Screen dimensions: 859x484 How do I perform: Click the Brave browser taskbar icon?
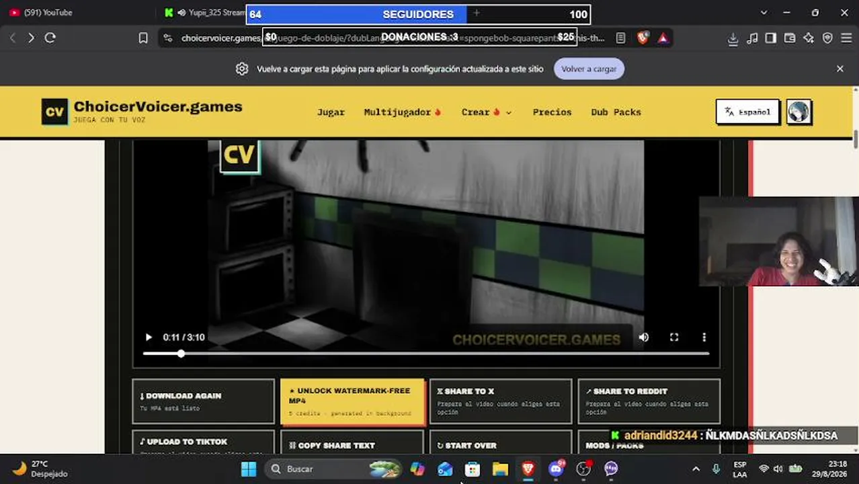[x=528, y=469]
